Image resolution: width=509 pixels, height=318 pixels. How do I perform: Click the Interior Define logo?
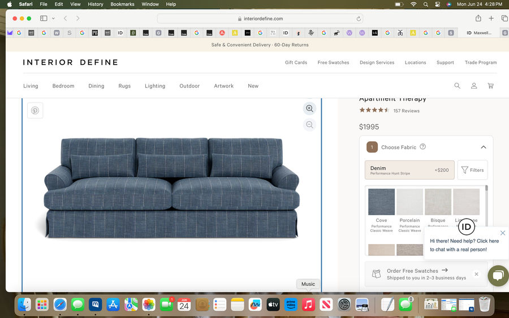click(x=71, y=62)
